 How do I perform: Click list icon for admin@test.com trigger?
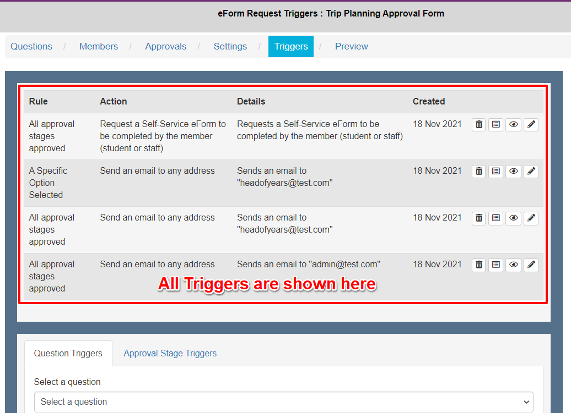pyautogui.click(x=496, y=265)
